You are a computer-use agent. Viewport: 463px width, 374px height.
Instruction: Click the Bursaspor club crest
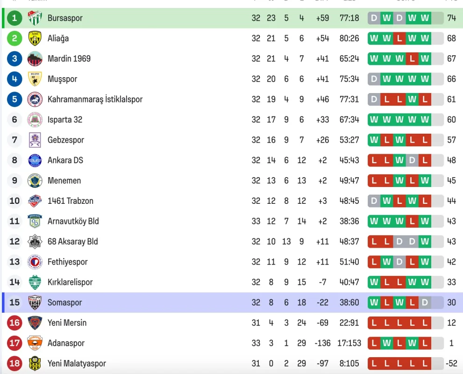pyautogui.click(x=35, y=18)
